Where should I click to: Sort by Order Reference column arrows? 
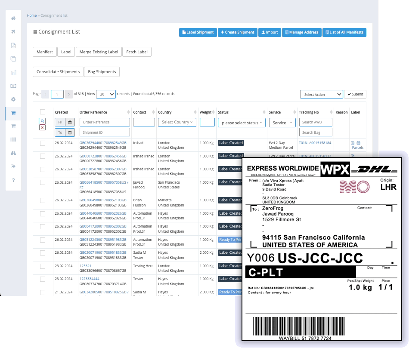(128, 112)
